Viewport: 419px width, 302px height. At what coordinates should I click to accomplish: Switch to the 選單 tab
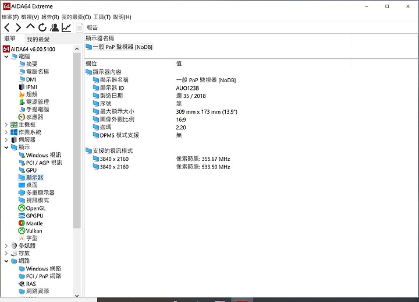click(x=10, y=38)
